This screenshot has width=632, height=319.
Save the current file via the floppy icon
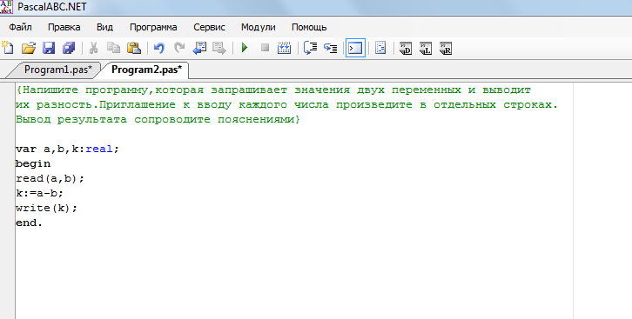[49, 48]
